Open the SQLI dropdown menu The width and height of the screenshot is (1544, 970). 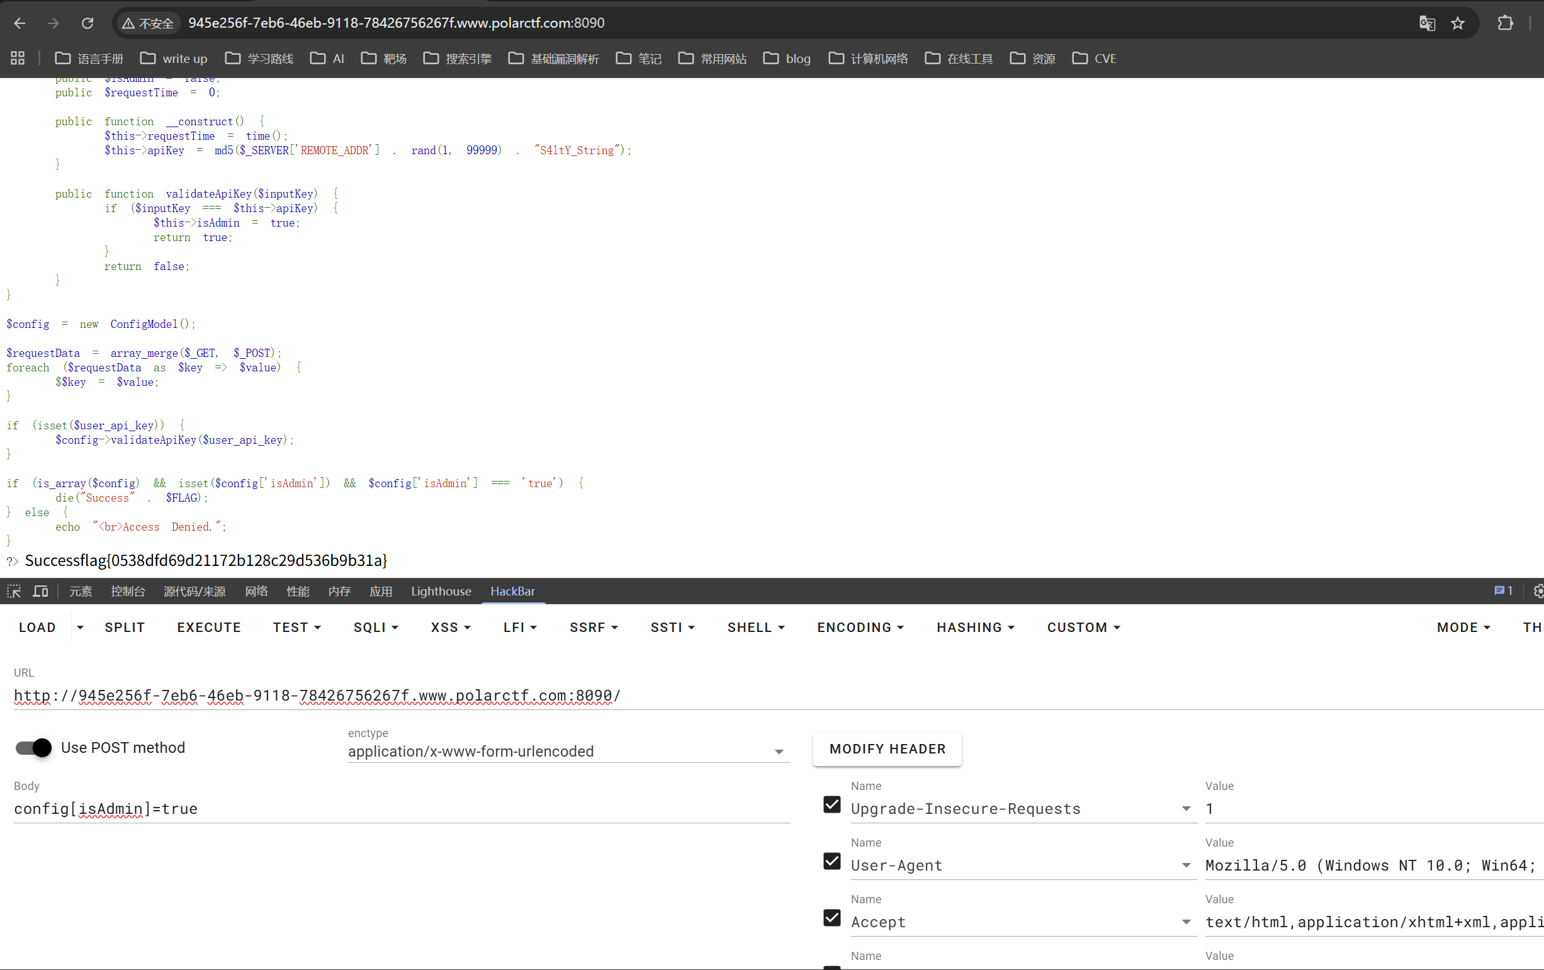(x=376, y=628)
